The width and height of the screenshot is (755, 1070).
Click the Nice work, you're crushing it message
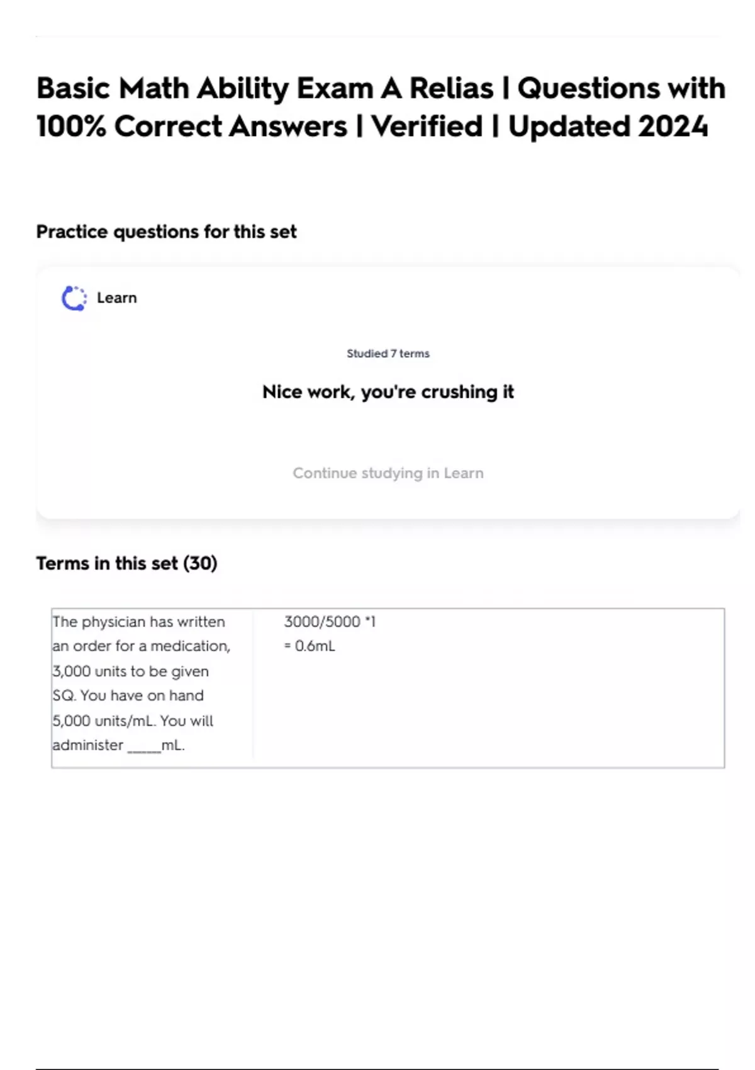pyautogui.click(x=388, y=392)
